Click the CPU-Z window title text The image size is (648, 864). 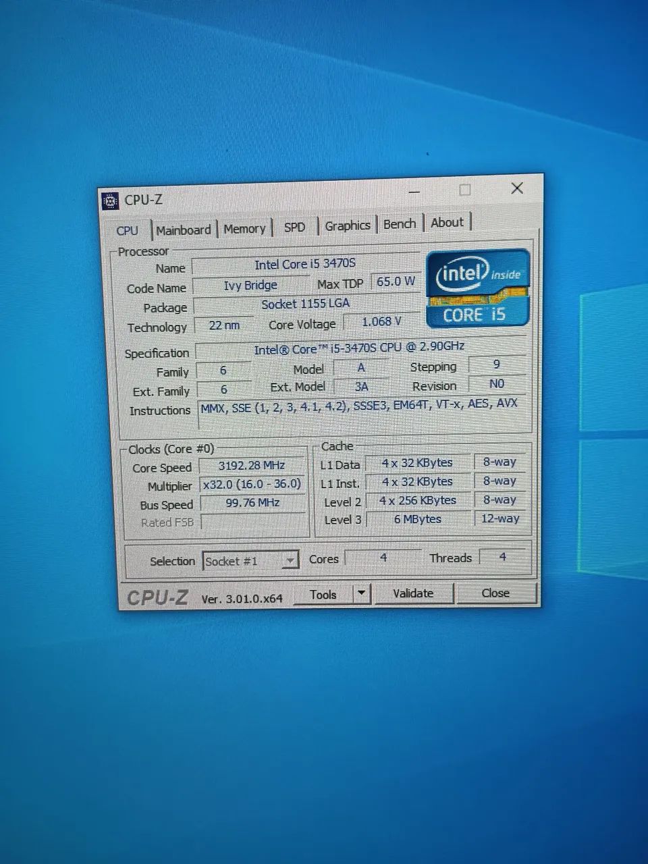(x=143, y=200)
